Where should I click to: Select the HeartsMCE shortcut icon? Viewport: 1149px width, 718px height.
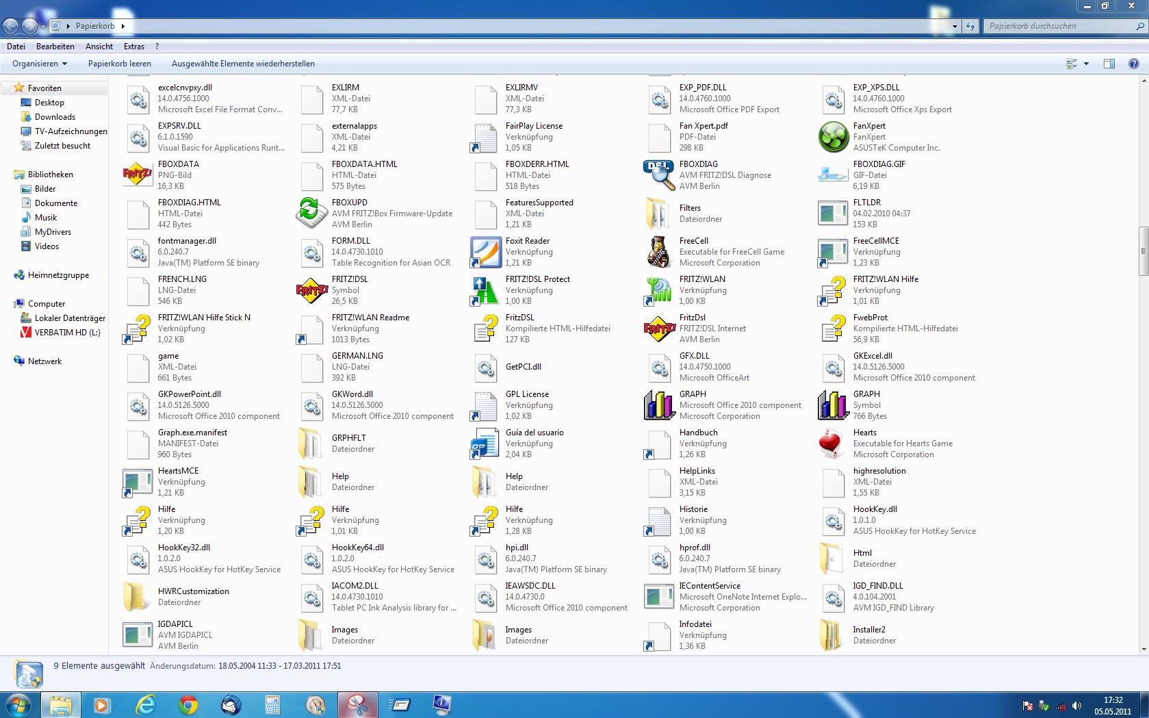(x=138, y=482)
